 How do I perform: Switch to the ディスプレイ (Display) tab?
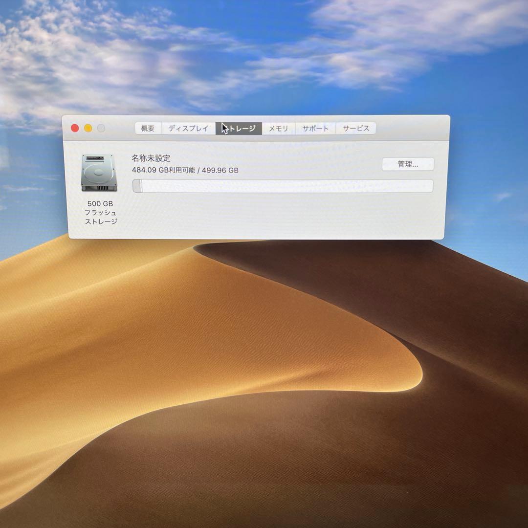pyautogui.click(x=188, y=128)
